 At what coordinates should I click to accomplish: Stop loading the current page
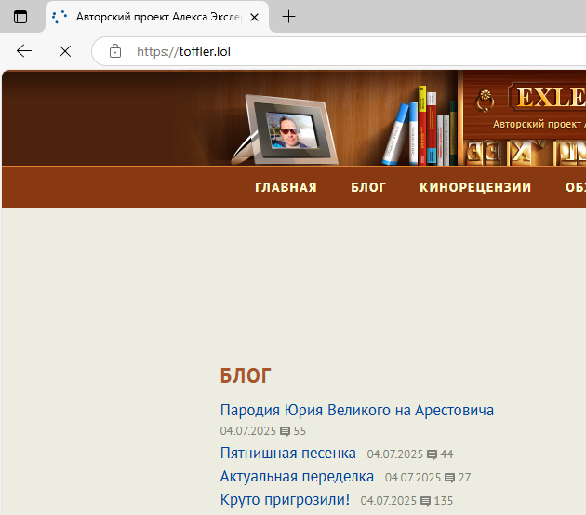coord(65,51)
